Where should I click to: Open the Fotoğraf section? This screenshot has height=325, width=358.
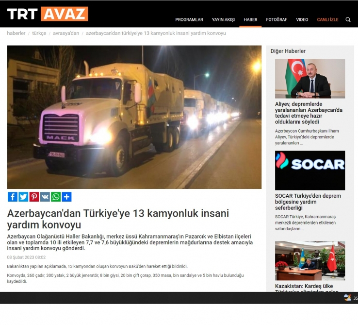(x=277, y=19)
